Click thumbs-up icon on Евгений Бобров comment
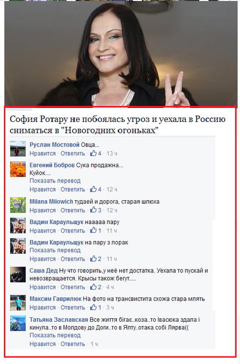Screen dimensions: 240x364 tap(93, 189)
